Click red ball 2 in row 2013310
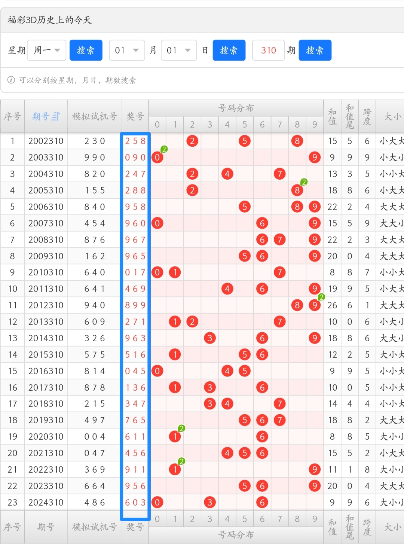Image resolution: width=404 pixels, height=549 pixels. point(192,322)
